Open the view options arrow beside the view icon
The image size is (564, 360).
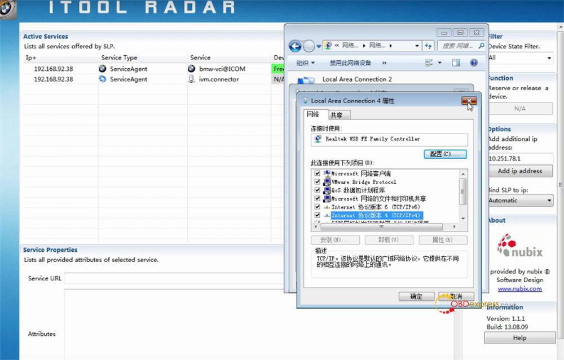pos(439,63)
